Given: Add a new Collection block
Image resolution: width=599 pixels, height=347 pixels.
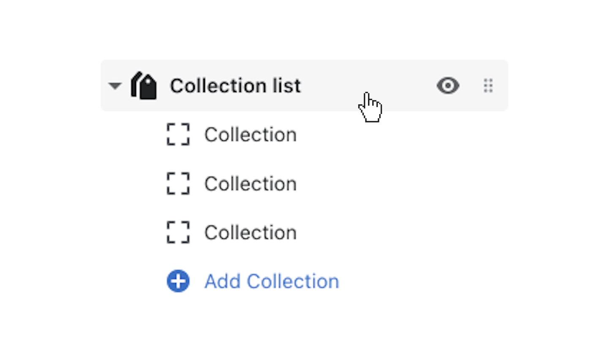Looking at the screenshot, I should tap(178, 282).
